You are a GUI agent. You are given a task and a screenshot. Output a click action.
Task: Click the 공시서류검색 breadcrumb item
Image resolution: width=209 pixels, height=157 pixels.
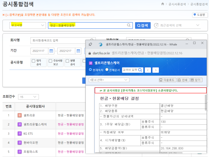(x=177, y=4)
